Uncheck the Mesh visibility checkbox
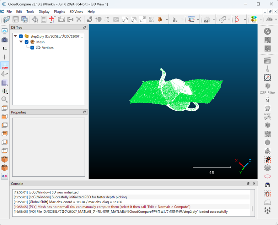This screenshot has height=225, width=278. [27, 42]
